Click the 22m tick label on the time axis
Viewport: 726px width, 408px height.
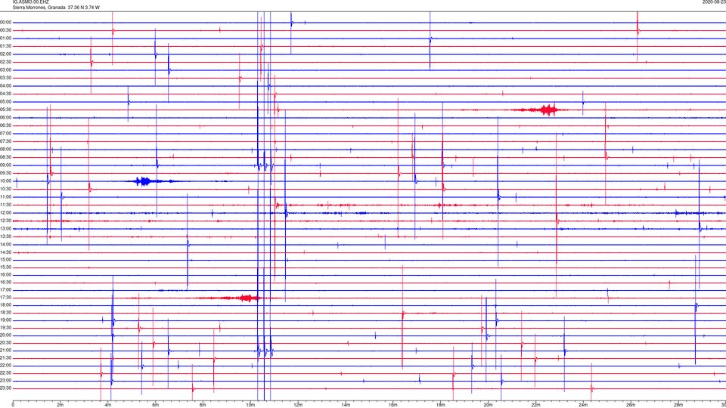tap(535, 405)
